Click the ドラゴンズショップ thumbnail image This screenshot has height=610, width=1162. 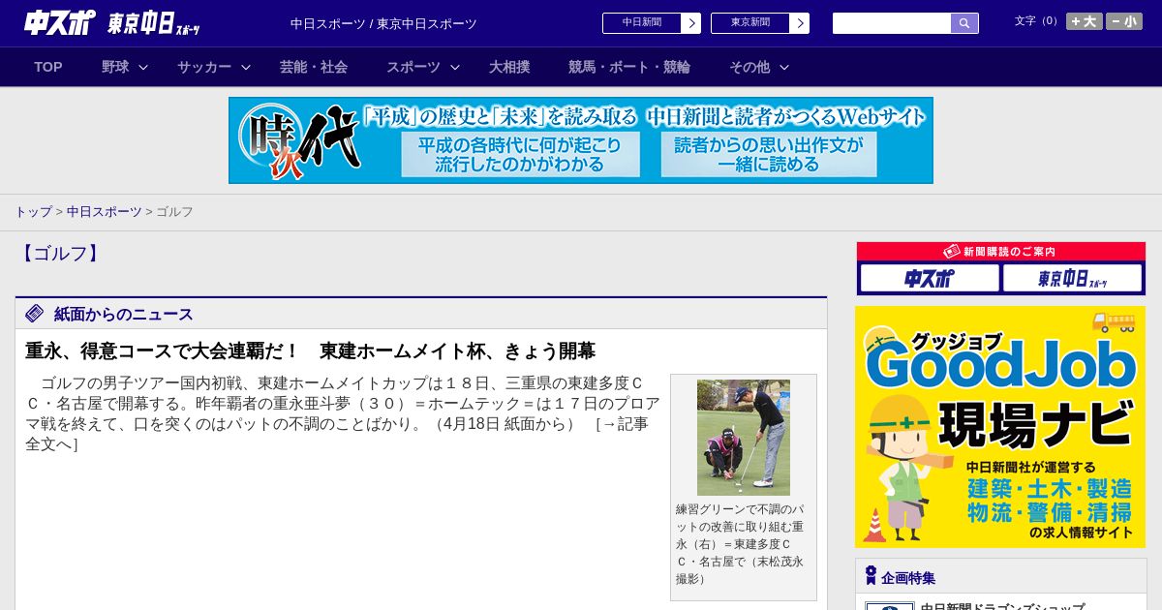pyautogui.click(x=890, y=606)
